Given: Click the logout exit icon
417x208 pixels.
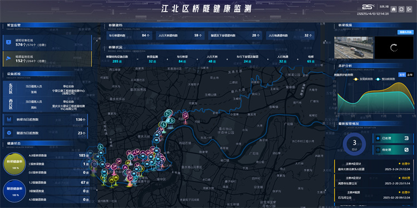Looking at the screenshot, I should click(x=409, y=9).
